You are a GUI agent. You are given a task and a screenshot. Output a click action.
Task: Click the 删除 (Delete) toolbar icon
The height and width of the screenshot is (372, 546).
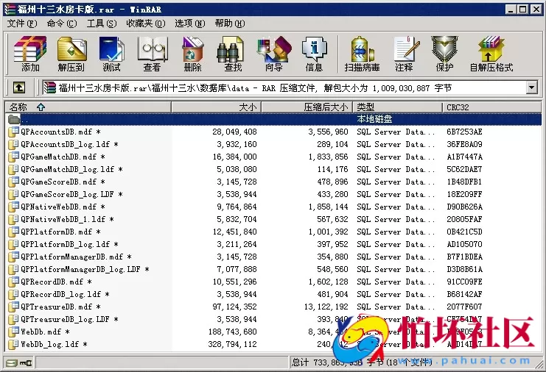192,54
